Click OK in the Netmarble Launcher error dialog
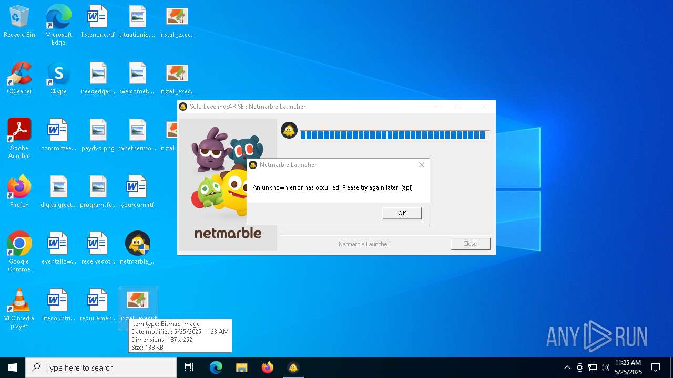The width and height of the screenshot is (673, 378). point(402,213)
